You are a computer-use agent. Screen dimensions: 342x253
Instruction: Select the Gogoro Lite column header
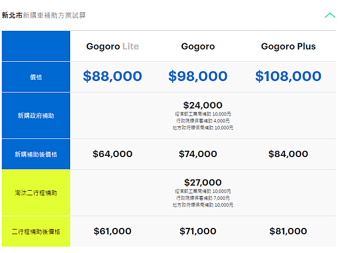pyautogui.click(x=112, y=46)
